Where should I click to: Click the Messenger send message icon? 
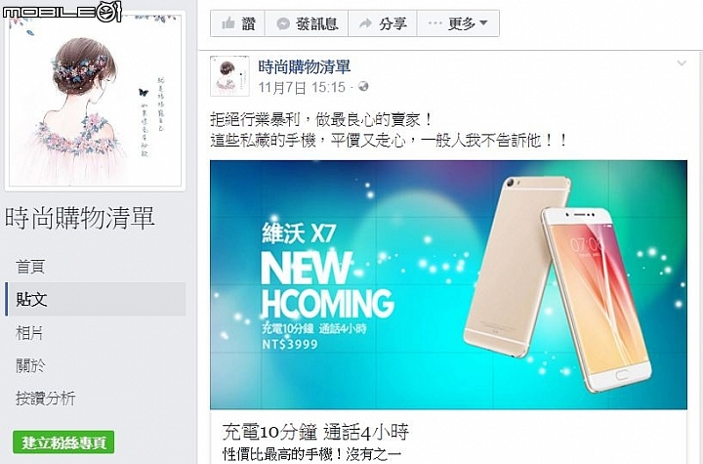[283, 23]
